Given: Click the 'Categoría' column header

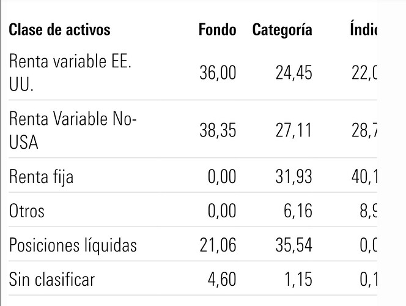Looking at the screenshot, I should coord(282,29).
